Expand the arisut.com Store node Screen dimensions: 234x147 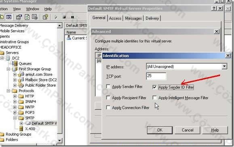pos(15,74)
